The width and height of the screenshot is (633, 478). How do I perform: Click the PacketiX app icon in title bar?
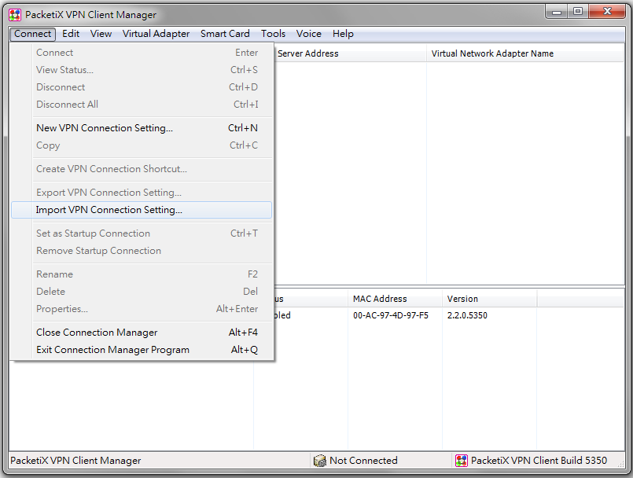pyautogui.click(x=15, y=15)
